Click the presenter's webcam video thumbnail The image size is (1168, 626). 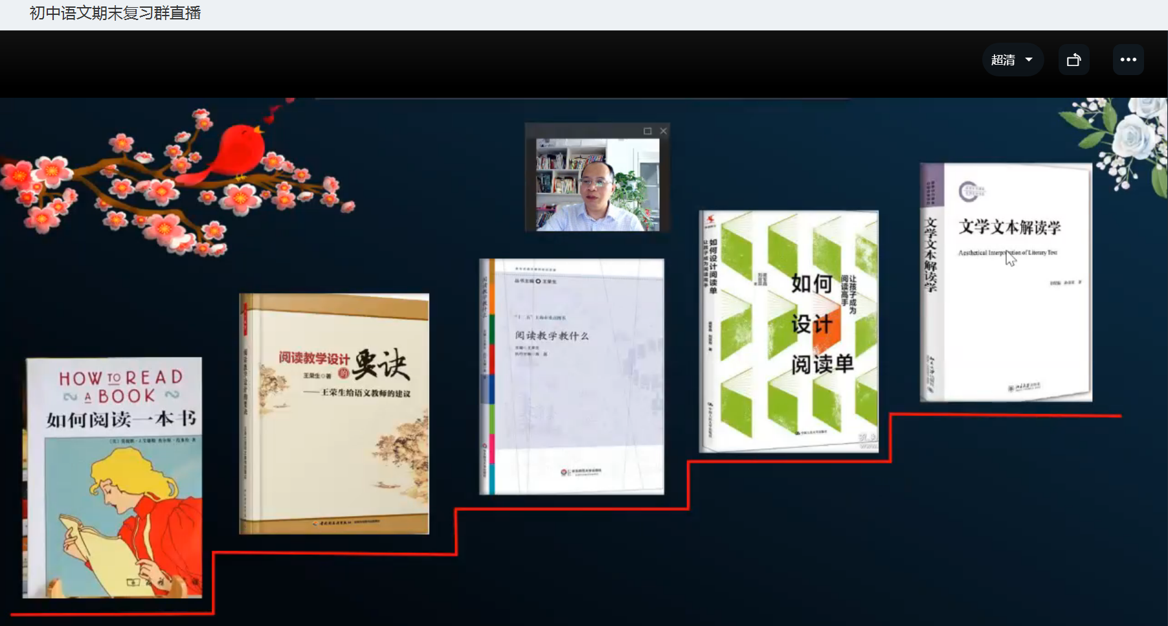(x=598, y=184)
